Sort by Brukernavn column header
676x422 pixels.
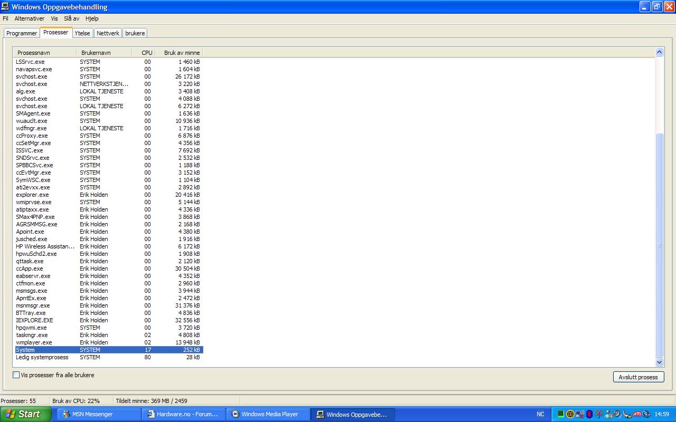[x=105, y=53]
